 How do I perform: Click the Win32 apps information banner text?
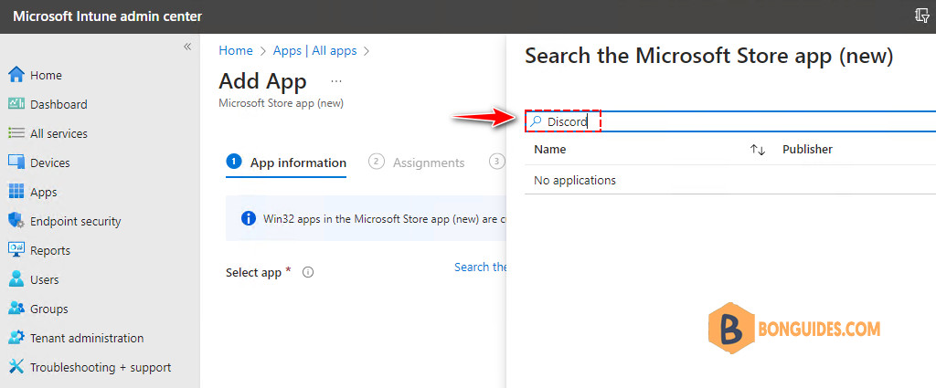tap(385, 219)
